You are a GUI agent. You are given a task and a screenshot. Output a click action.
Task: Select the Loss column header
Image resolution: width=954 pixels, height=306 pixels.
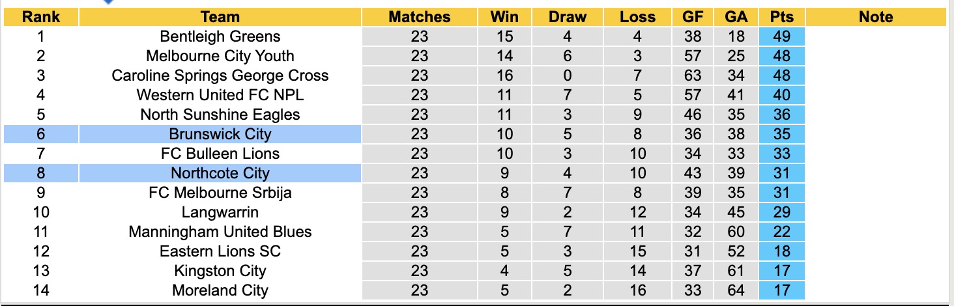point(637,17)
